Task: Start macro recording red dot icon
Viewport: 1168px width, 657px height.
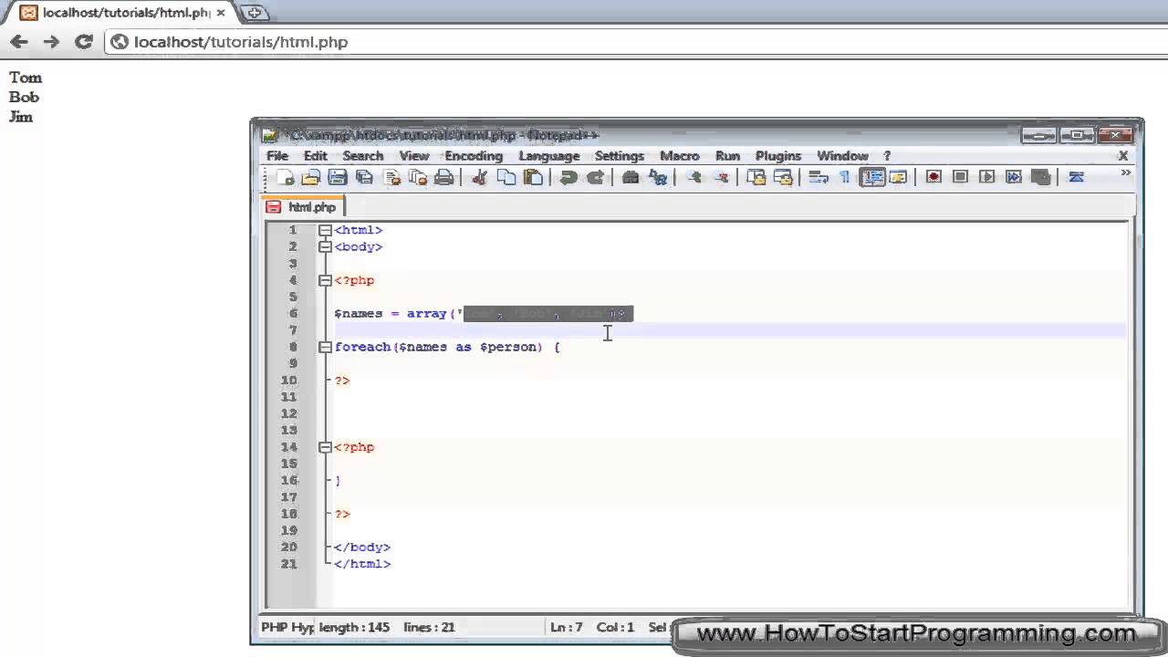Action: point(933,177)
